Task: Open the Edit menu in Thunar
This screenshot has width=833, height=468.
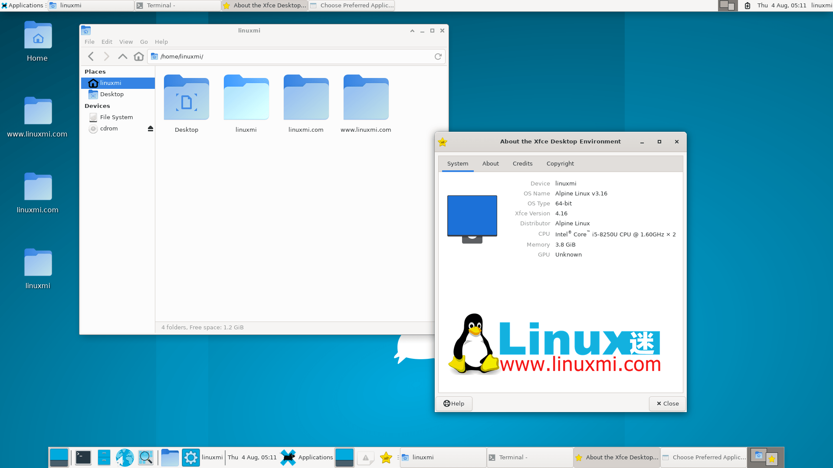Action: (x=107, y=42)
